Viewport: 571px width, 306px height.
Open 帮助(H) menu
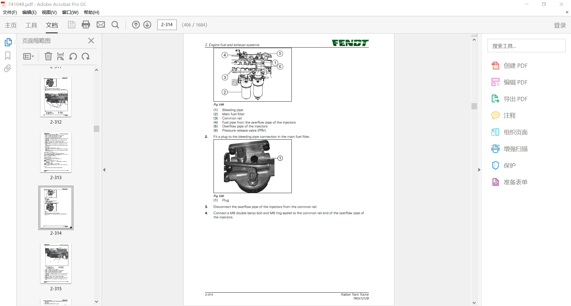(92, 12)
